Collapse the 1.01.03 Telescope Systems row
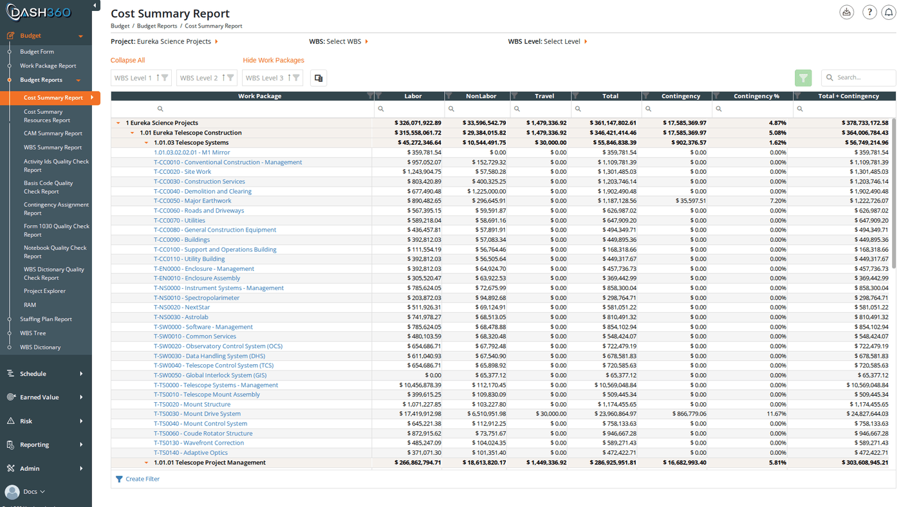Screen dimensions: 901x507 coord(146,143)
